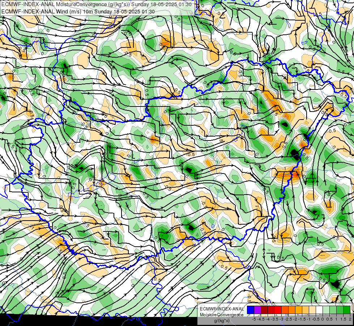This screenshot has height=326, width=354.
Task: Pick legend swatch between 0.5 and 1
Action: pyautogui.click(x=333, y=310)
